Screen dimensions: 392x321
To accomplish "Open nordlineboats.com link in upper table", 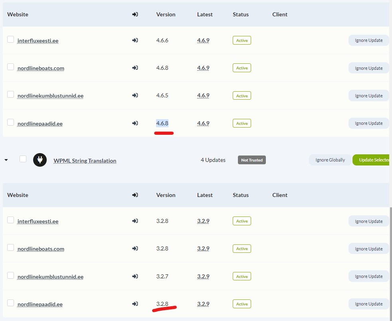I will [41, 68].
